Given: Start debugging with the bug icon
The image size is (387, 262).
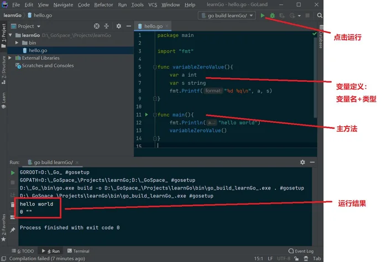Looking at the screenshot, I should [x=271, y=15].
